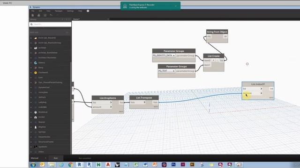Open the File menu
The height and width of the screenshot is (168, 300).
click(x=33, y=11)
